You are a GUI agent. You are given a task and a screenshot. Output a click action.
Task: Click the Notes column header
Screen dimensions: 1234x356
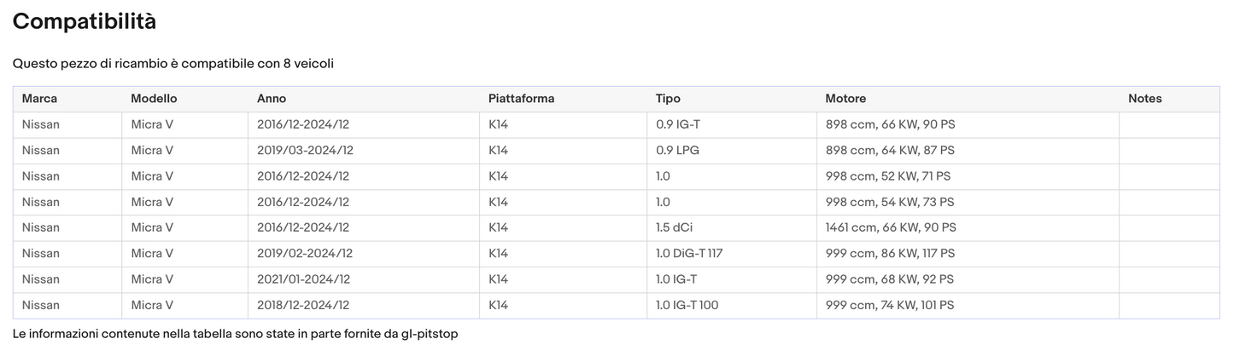1144,99
